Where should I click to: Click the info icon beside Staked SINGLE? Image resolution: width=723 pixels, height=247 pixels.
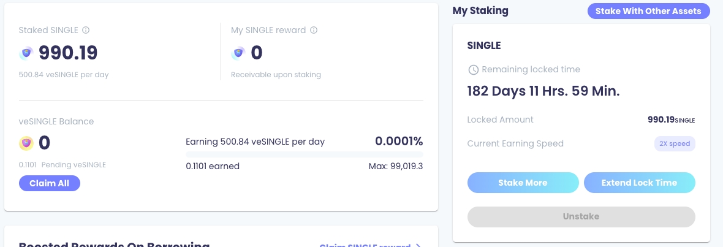86,30
